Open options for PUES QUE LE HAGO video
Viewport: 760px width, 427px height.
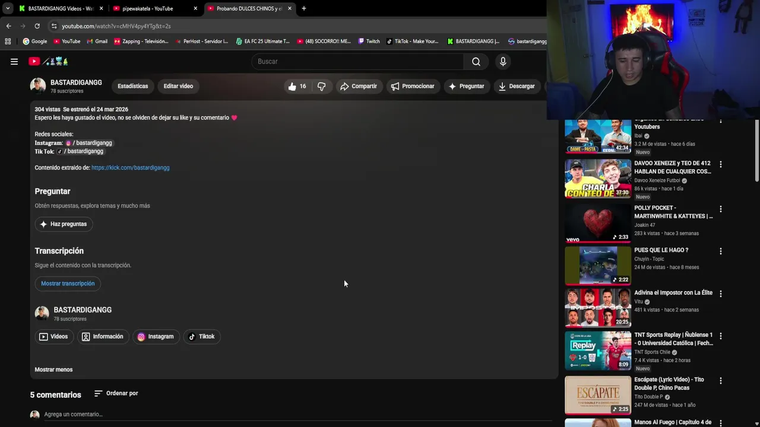pyautogui.click(x=720, y=251)
